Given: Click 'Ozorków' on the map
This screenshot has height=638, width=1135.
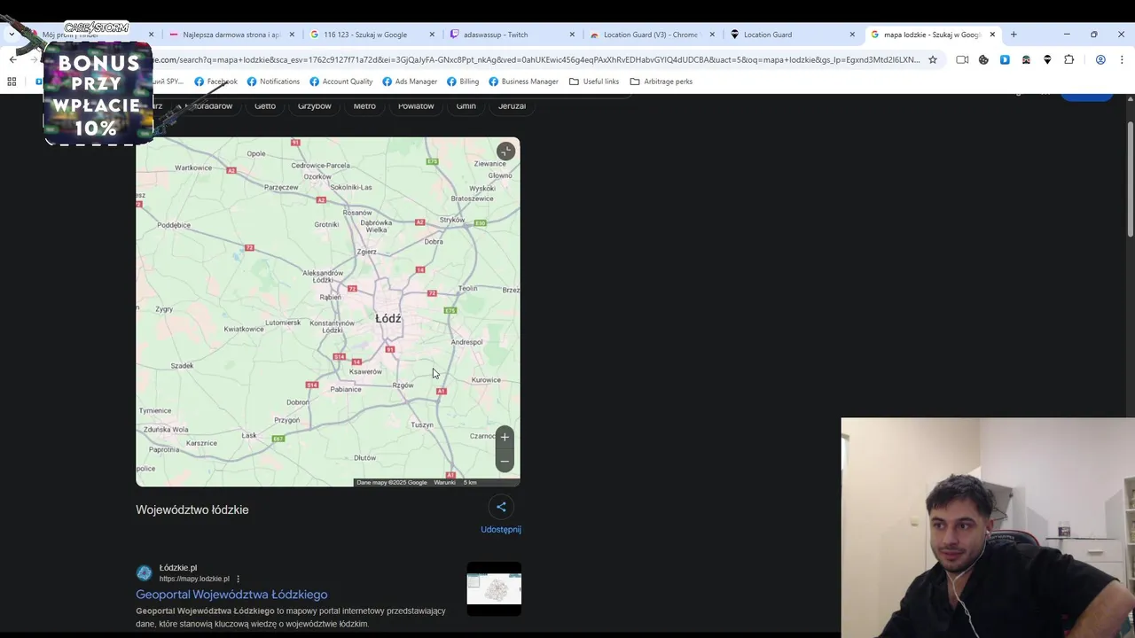Looking at the screenshot, I should point(317,176).
